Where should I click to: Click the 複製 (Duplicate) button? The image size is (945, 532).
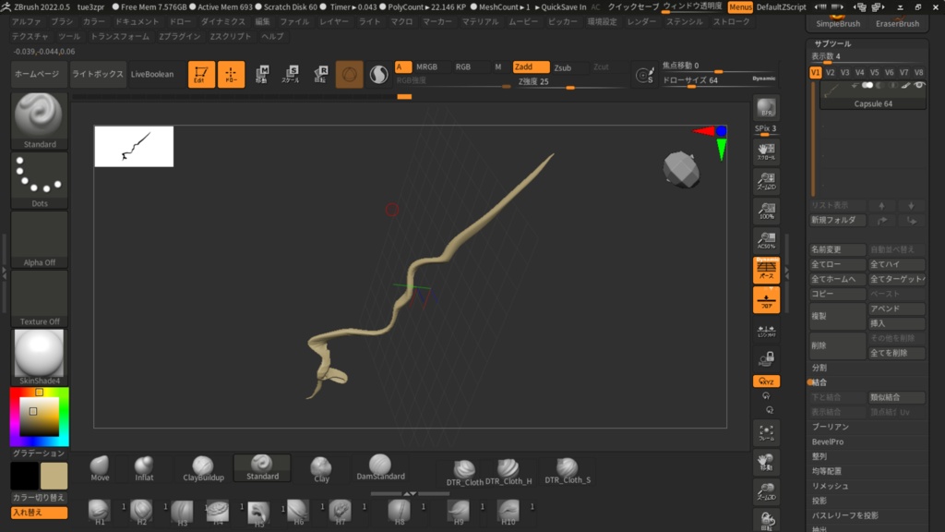click(837, 316)
